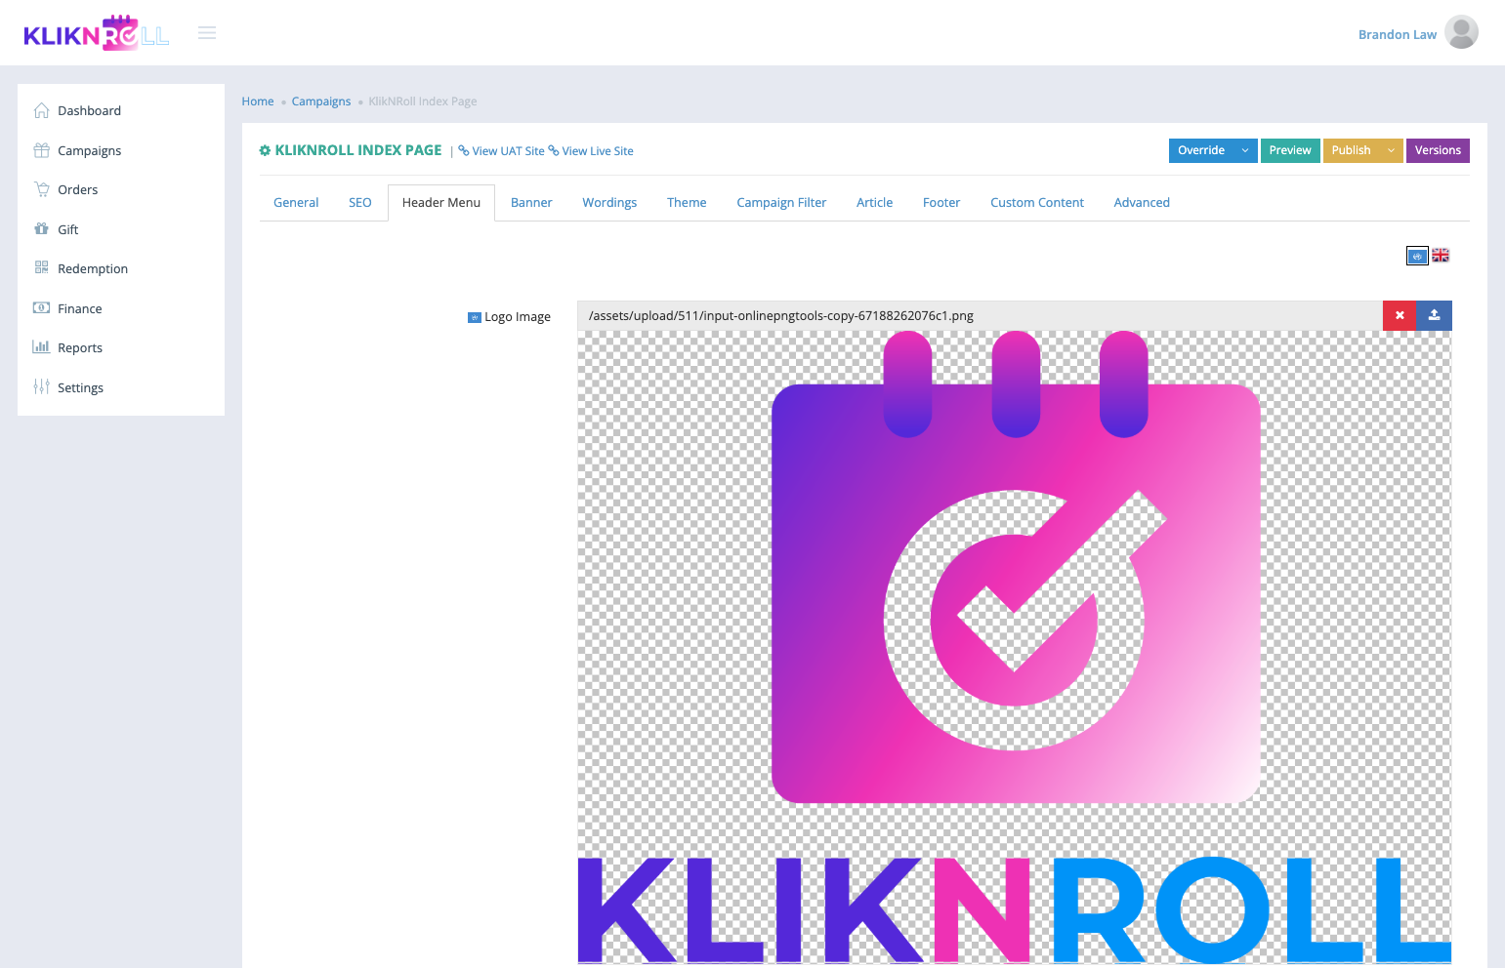Follow the View UAT Site link
This screenshot has height=968, width=1505.
[x=501, y=151]
